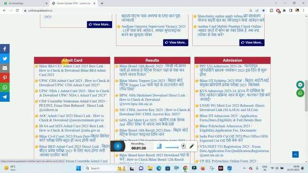Share page via Pinterest sidebar icon
308x173 pixels.
5,78
